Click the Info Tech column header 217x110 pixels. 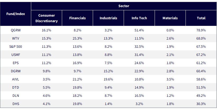(x=139, y=18)
